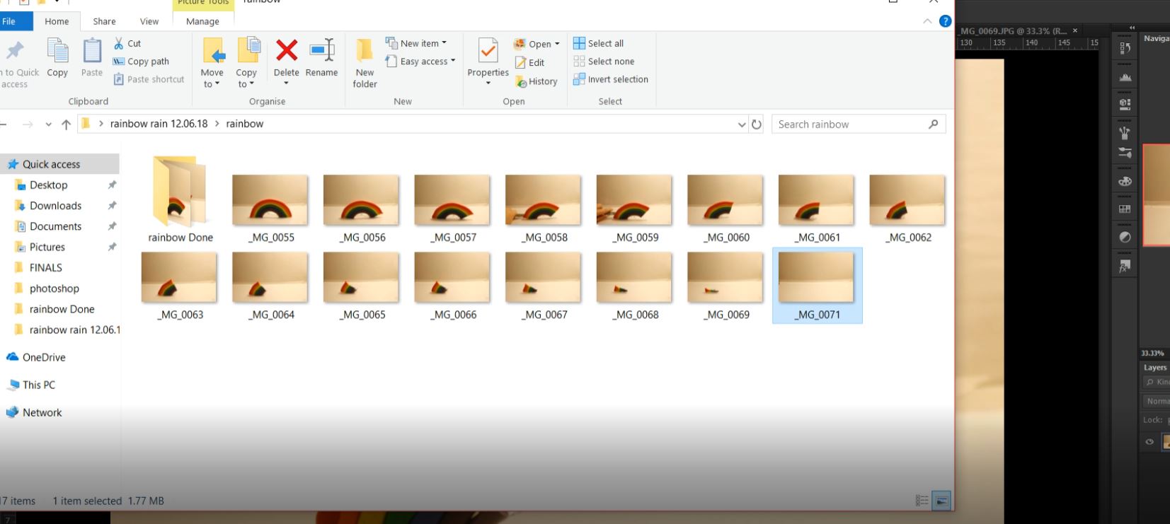Open Photoshop Properties panel icon
Image resolution: width=1170 pixels, height=524 pixels.
(x=1125, y=104)
